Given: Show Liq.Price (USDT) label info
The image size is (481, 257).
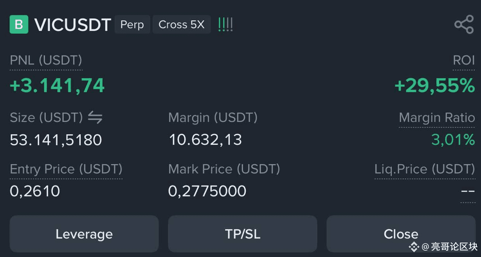Looking at the screenshot, I should 425,169.
